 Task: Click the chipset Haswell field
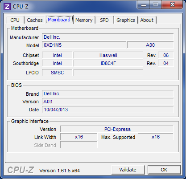(x=108, y=55)
